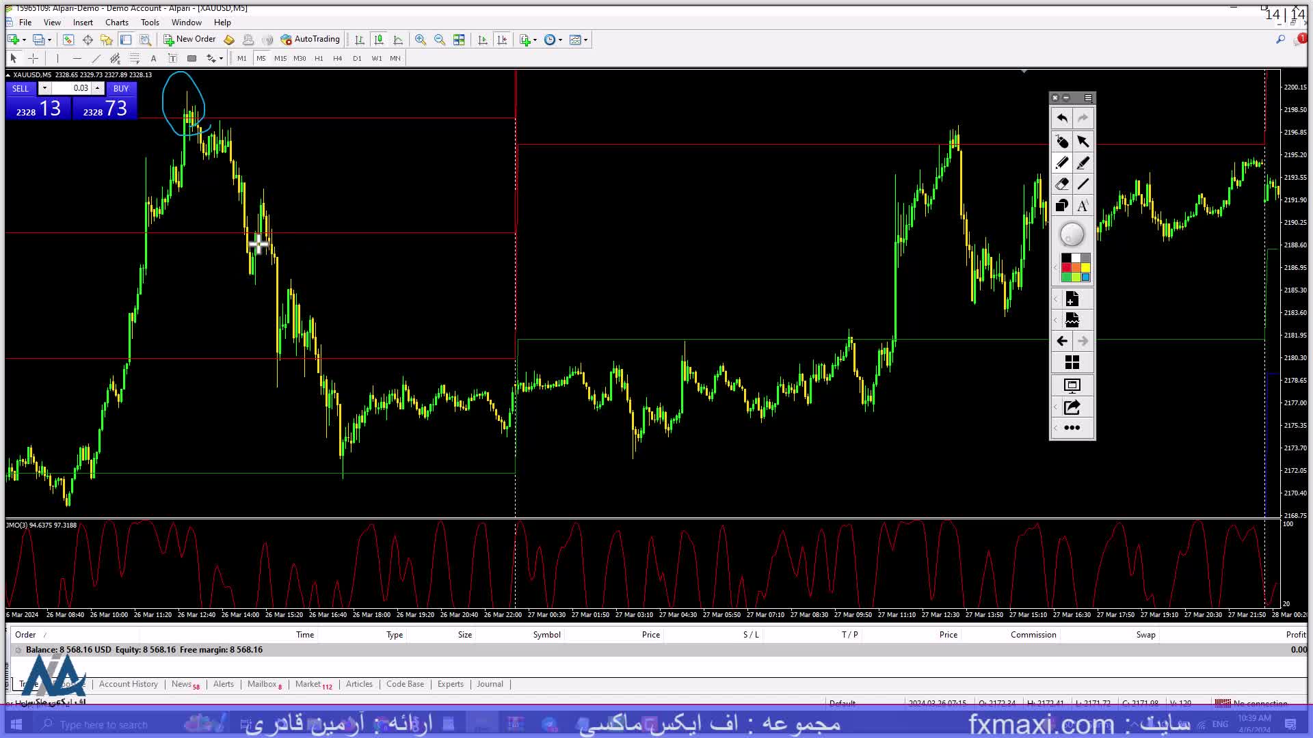Open the Charts menu

(x=116, y=22)
